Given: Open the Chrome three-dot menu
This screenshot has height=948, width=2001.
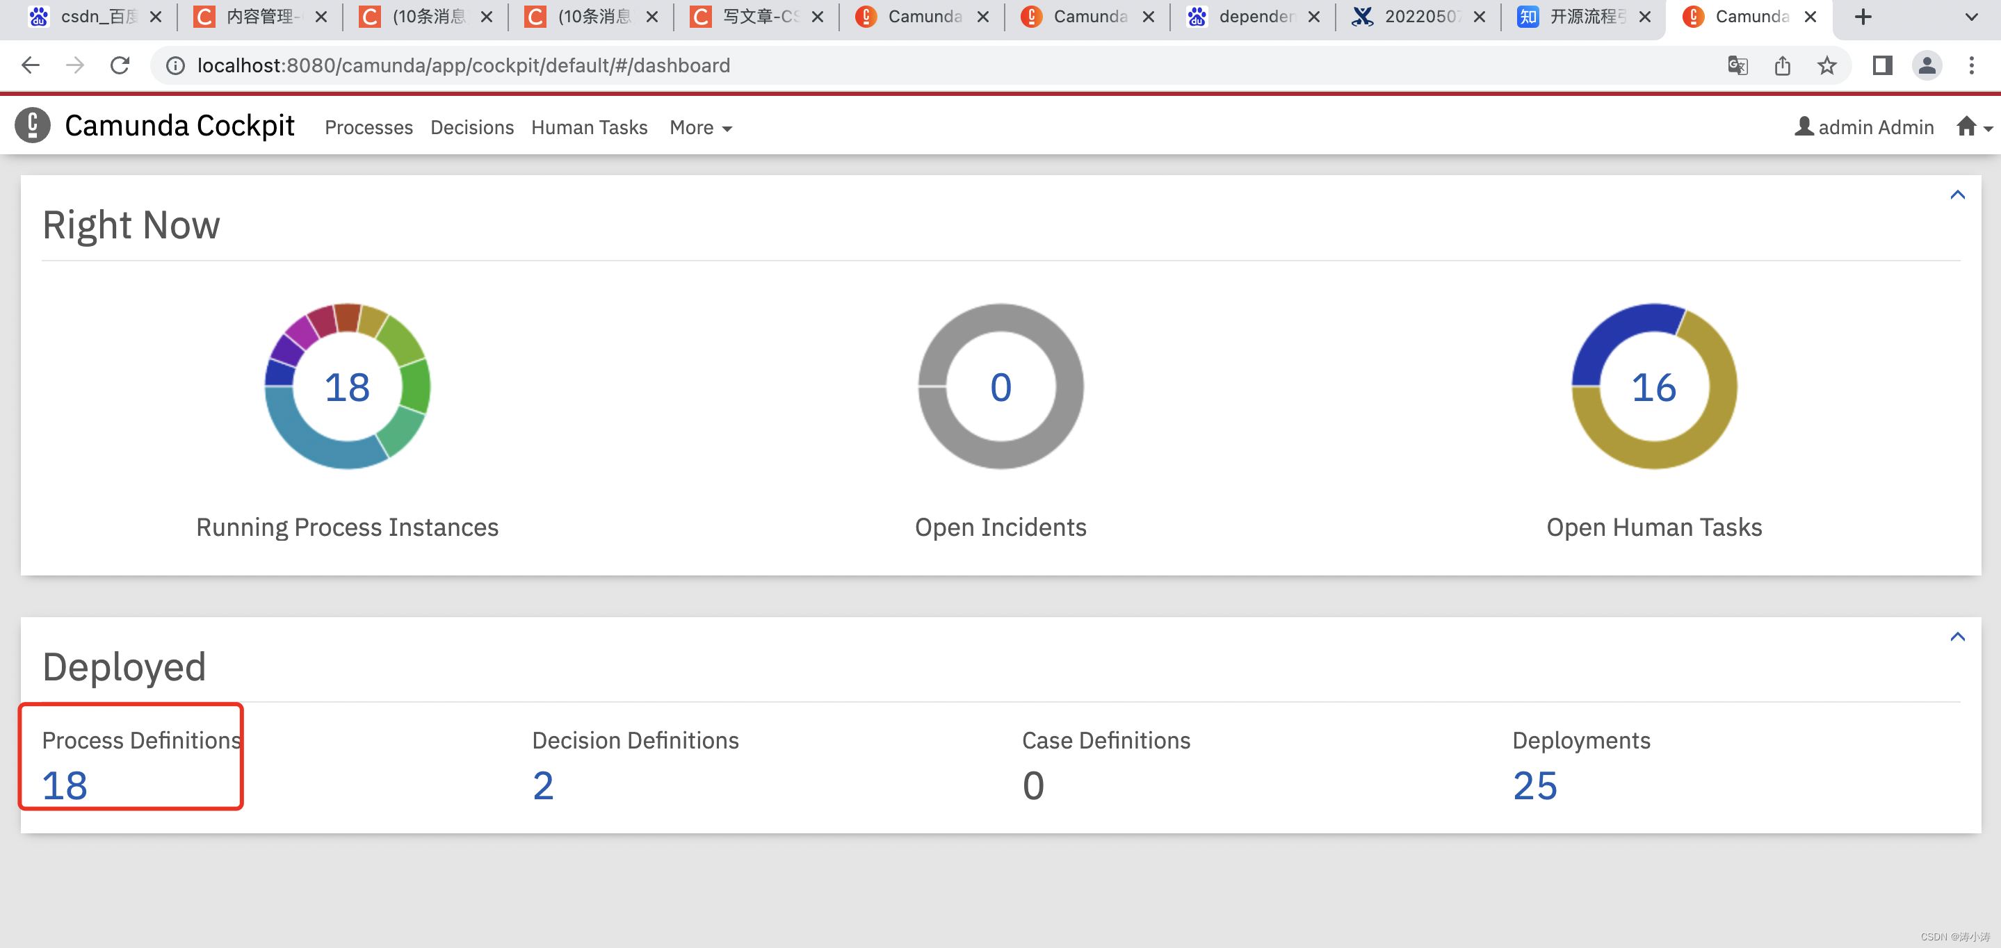Looking at the screenshot, I should click(x=1972, y=65).
